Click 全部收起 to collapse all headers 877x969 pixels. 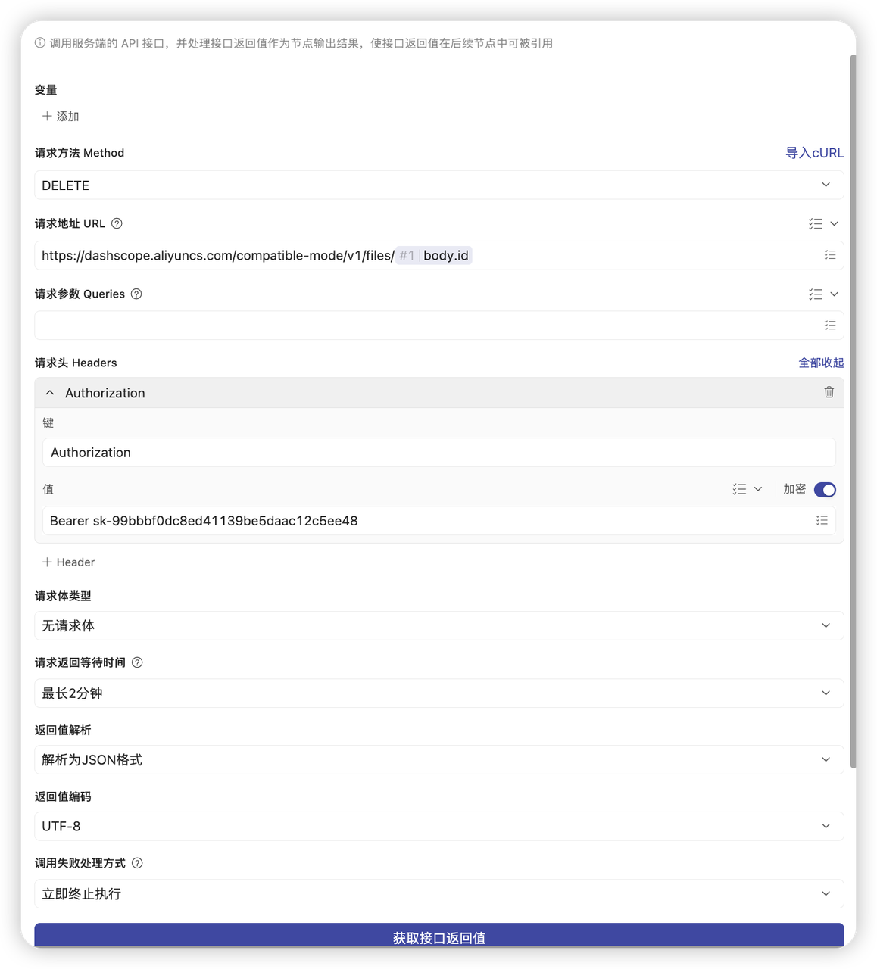click(x=820, y=363)
